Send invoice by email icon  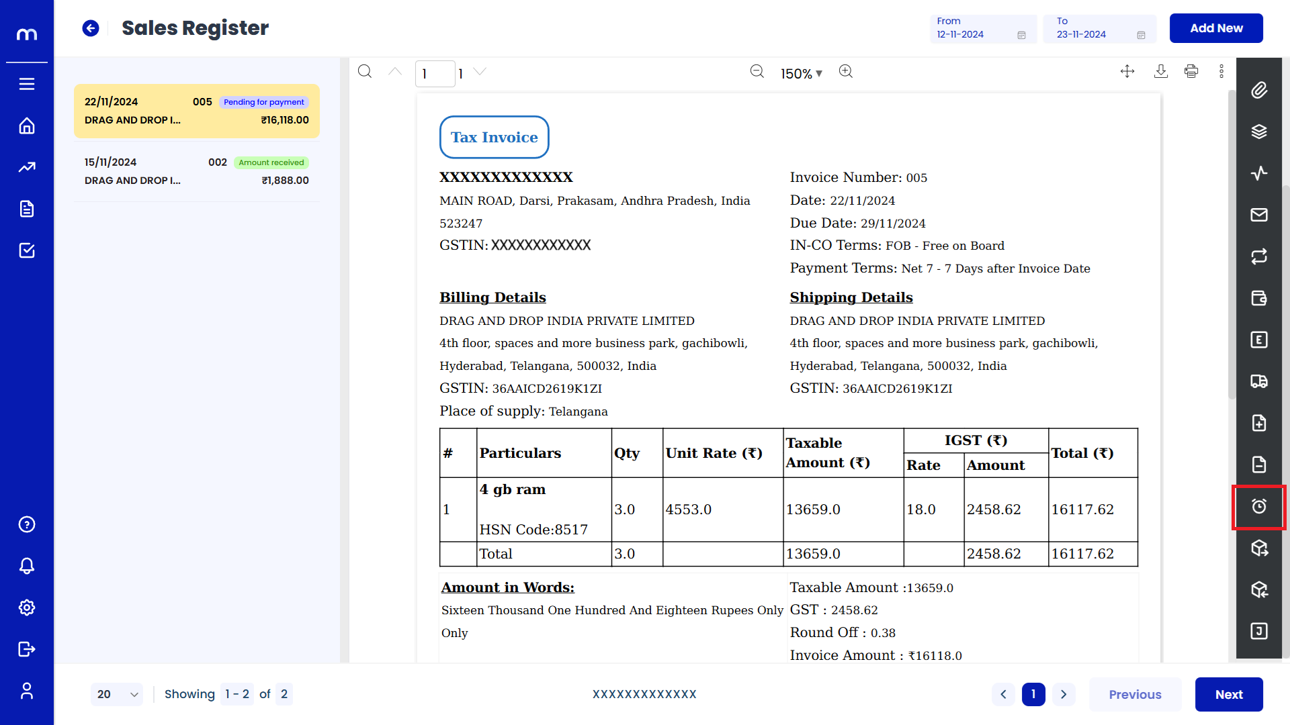tap(1259, 215)
